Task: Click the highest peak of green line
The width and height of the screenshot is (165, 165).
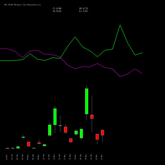Action: [120, 25]
